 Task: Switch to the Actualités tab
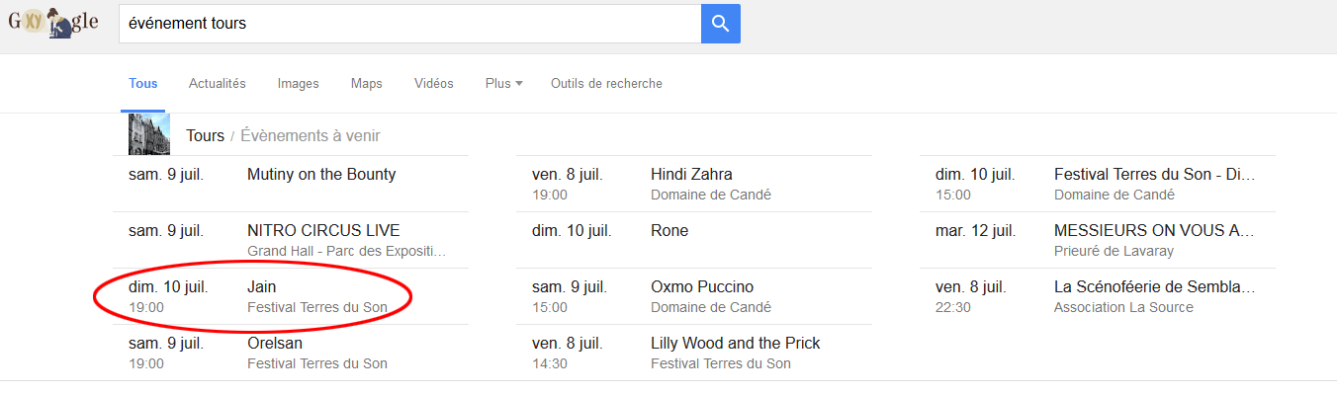point(218,84)
